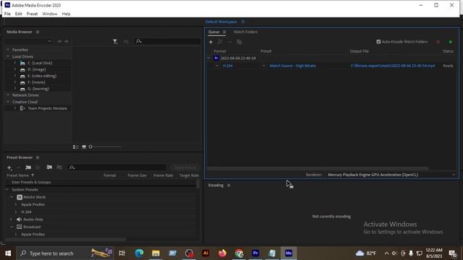Toggle Auto-Encode Watch Folders checkbox
The width and height of the screenshot is (463, 260).
click(378, 42)
